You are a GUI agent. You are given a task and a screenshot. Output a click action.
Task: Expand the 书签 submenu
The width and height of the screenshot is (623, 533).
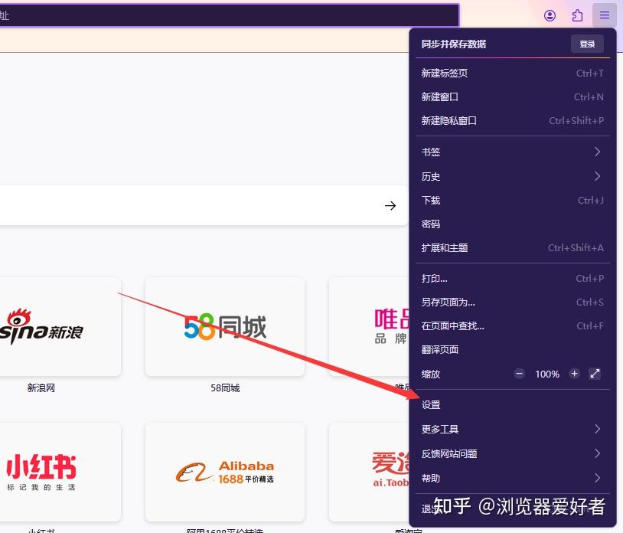click(513, 152)
